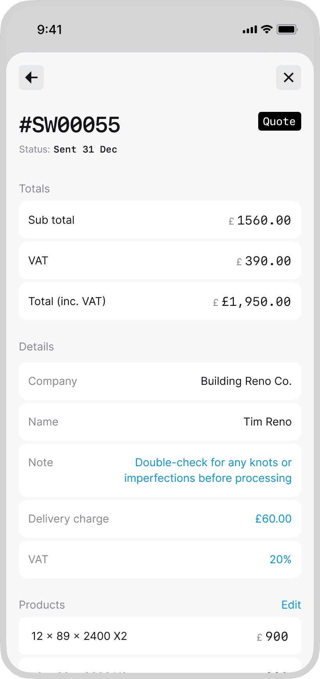Viewport: 320px width, 679px height.
Task: Tap the back arrow icon
Action: tap(31, 77)
